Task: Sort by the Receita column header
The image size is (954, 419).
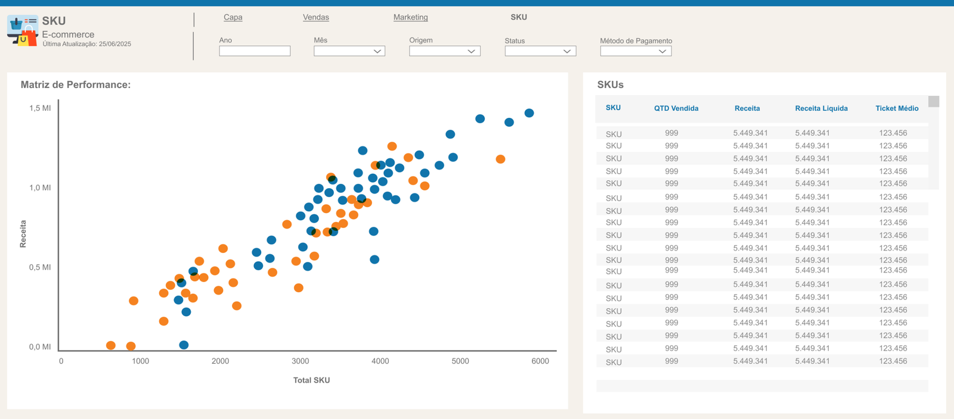Action: pos(747,108)
